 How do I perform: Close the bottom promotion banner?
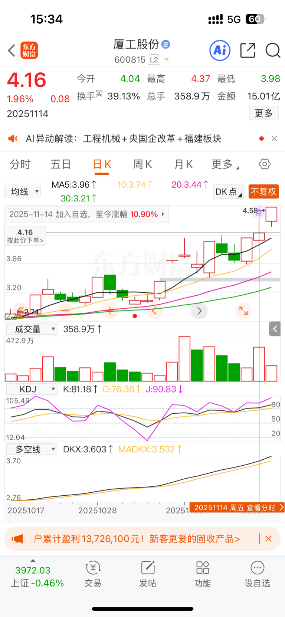269,539
